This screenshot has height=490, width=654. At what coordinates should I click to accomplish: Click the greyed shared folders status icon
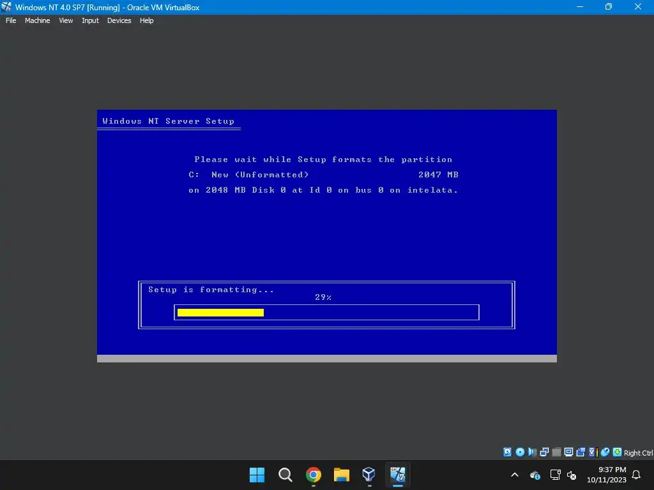tap(556, 452)
